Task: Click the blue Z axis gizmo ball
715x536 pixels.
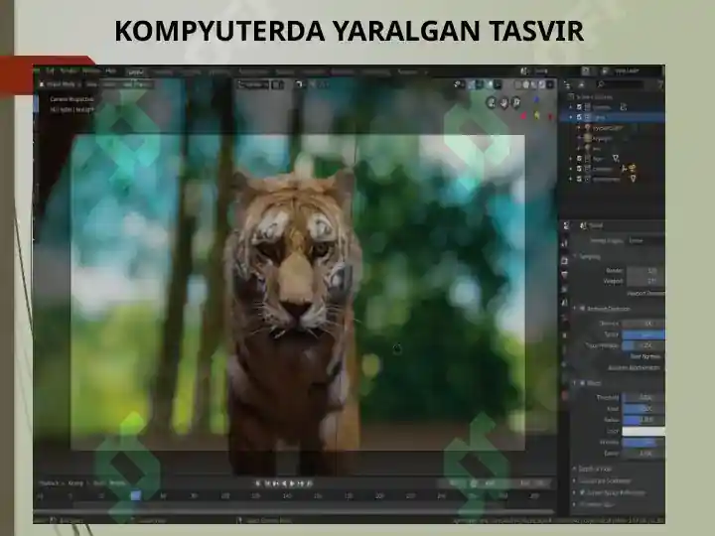Action: [x=536, y=99]
